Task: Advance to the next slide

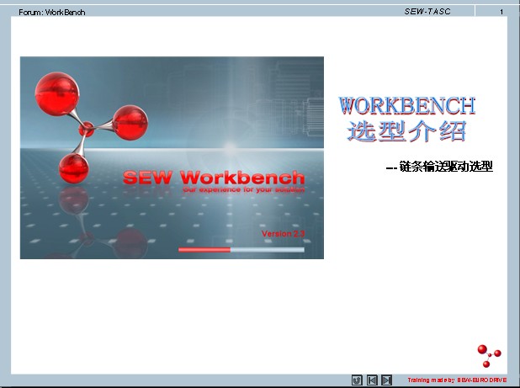Action: [x=387, y=380]
